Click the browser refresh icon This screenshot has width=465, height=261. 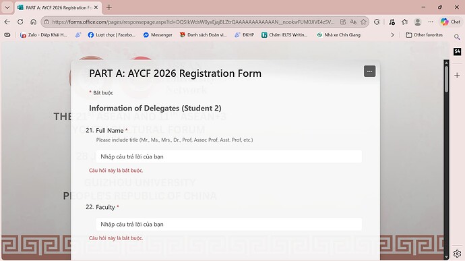(20, 22)
